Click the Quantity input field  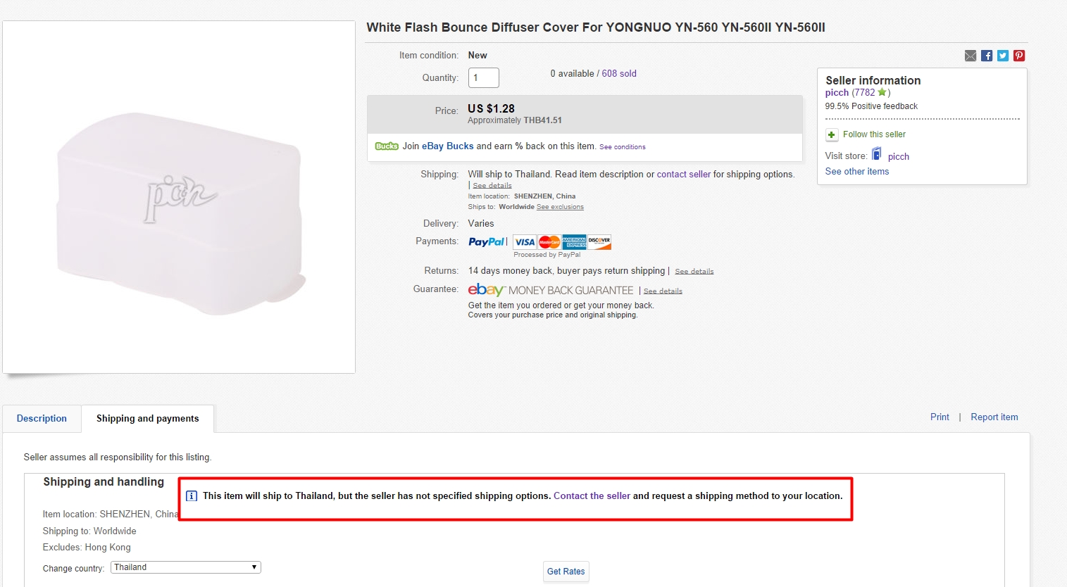pos(484,77)
